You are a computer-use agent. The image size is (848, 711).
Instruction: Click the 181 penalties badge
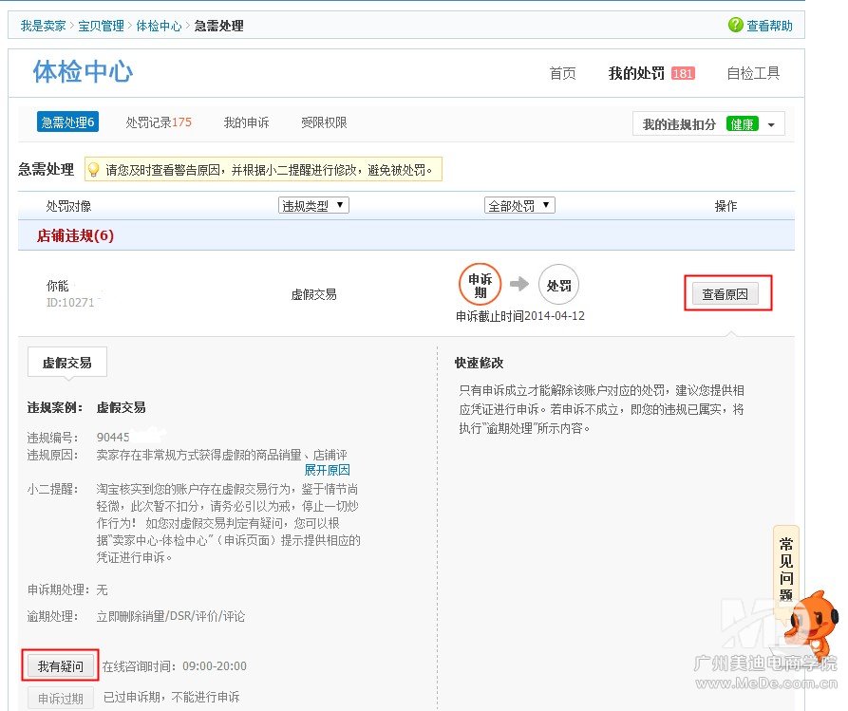[683, 73]
